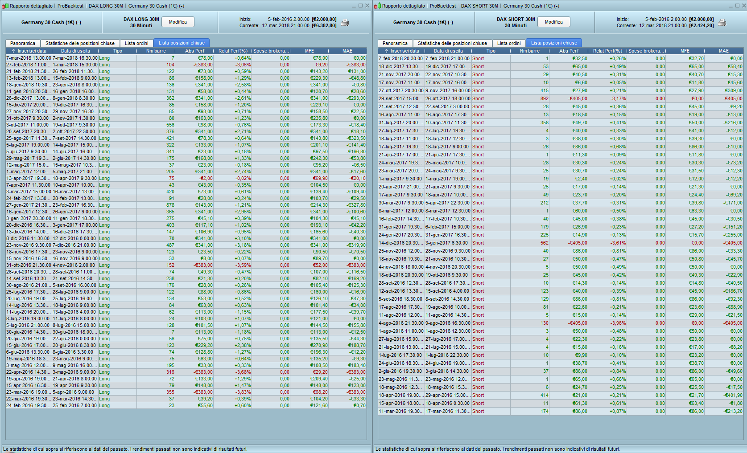Screen dimensions: 747x453
Task: Click Modifica button in DAX SHORT window
Action: [553, 22]
